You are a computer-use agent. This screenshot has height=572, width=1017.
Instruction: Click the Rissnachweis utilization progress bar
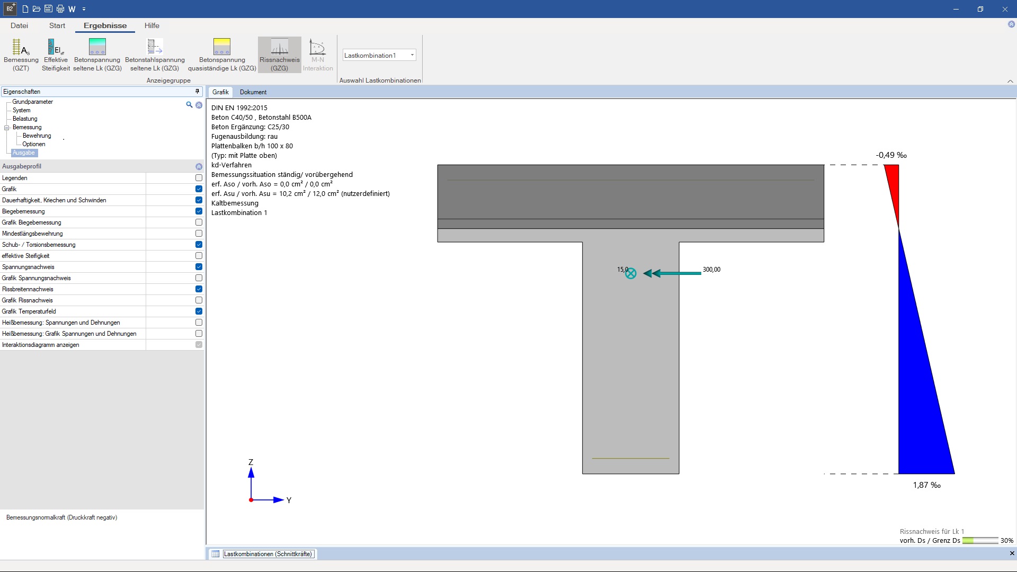point(980,541)
